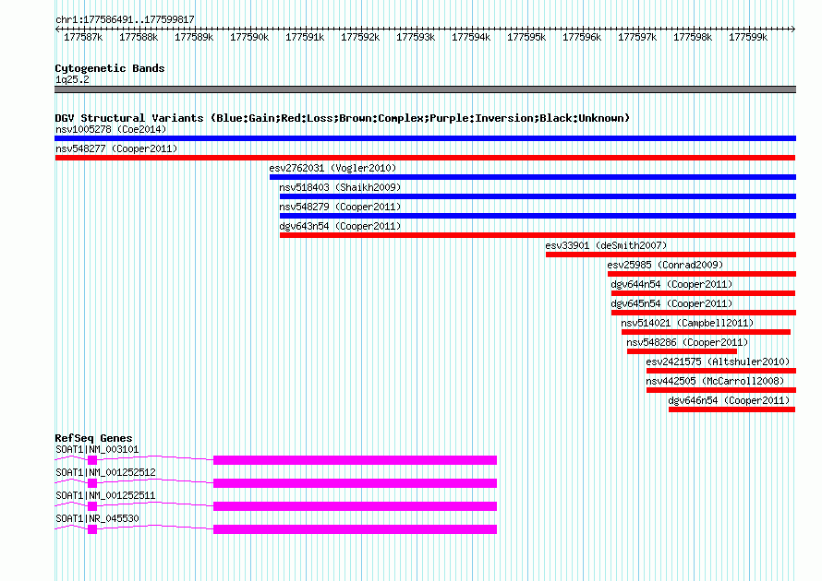Click the gray 1q25.2 cytogenetic band bar

(x=425, y=89)
